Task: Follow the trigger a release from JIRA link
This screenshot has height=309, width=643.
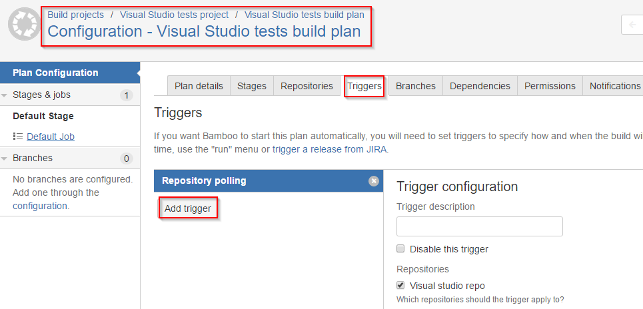Action: coord(329,149)
